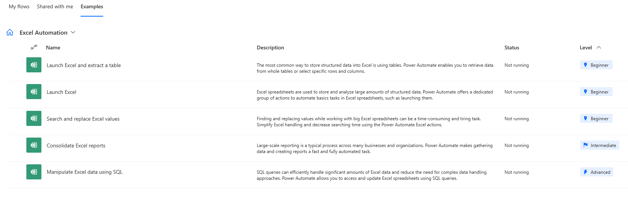628x222 pixels.
Task: Click Excel icon for Consolidate Excel reports
Action: click(34, 145)
